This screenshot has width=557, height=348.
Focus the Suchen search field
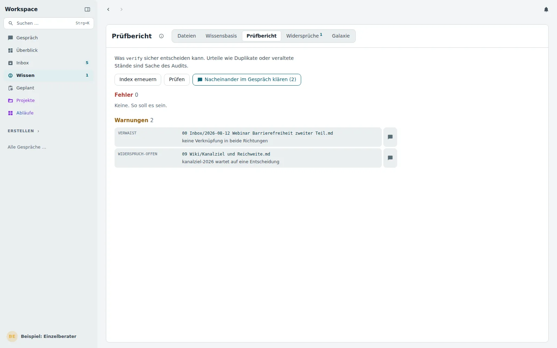[x=49, y=23]
